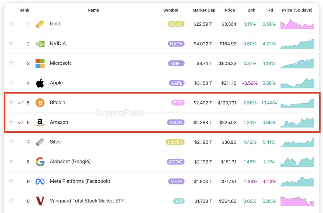The width and height of the screenshot is (323, 213).
Task: Click the VTI symbol badge
Action: (179, 201)
